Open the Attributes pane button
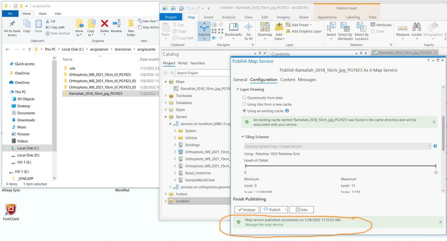 pos(381,25)
